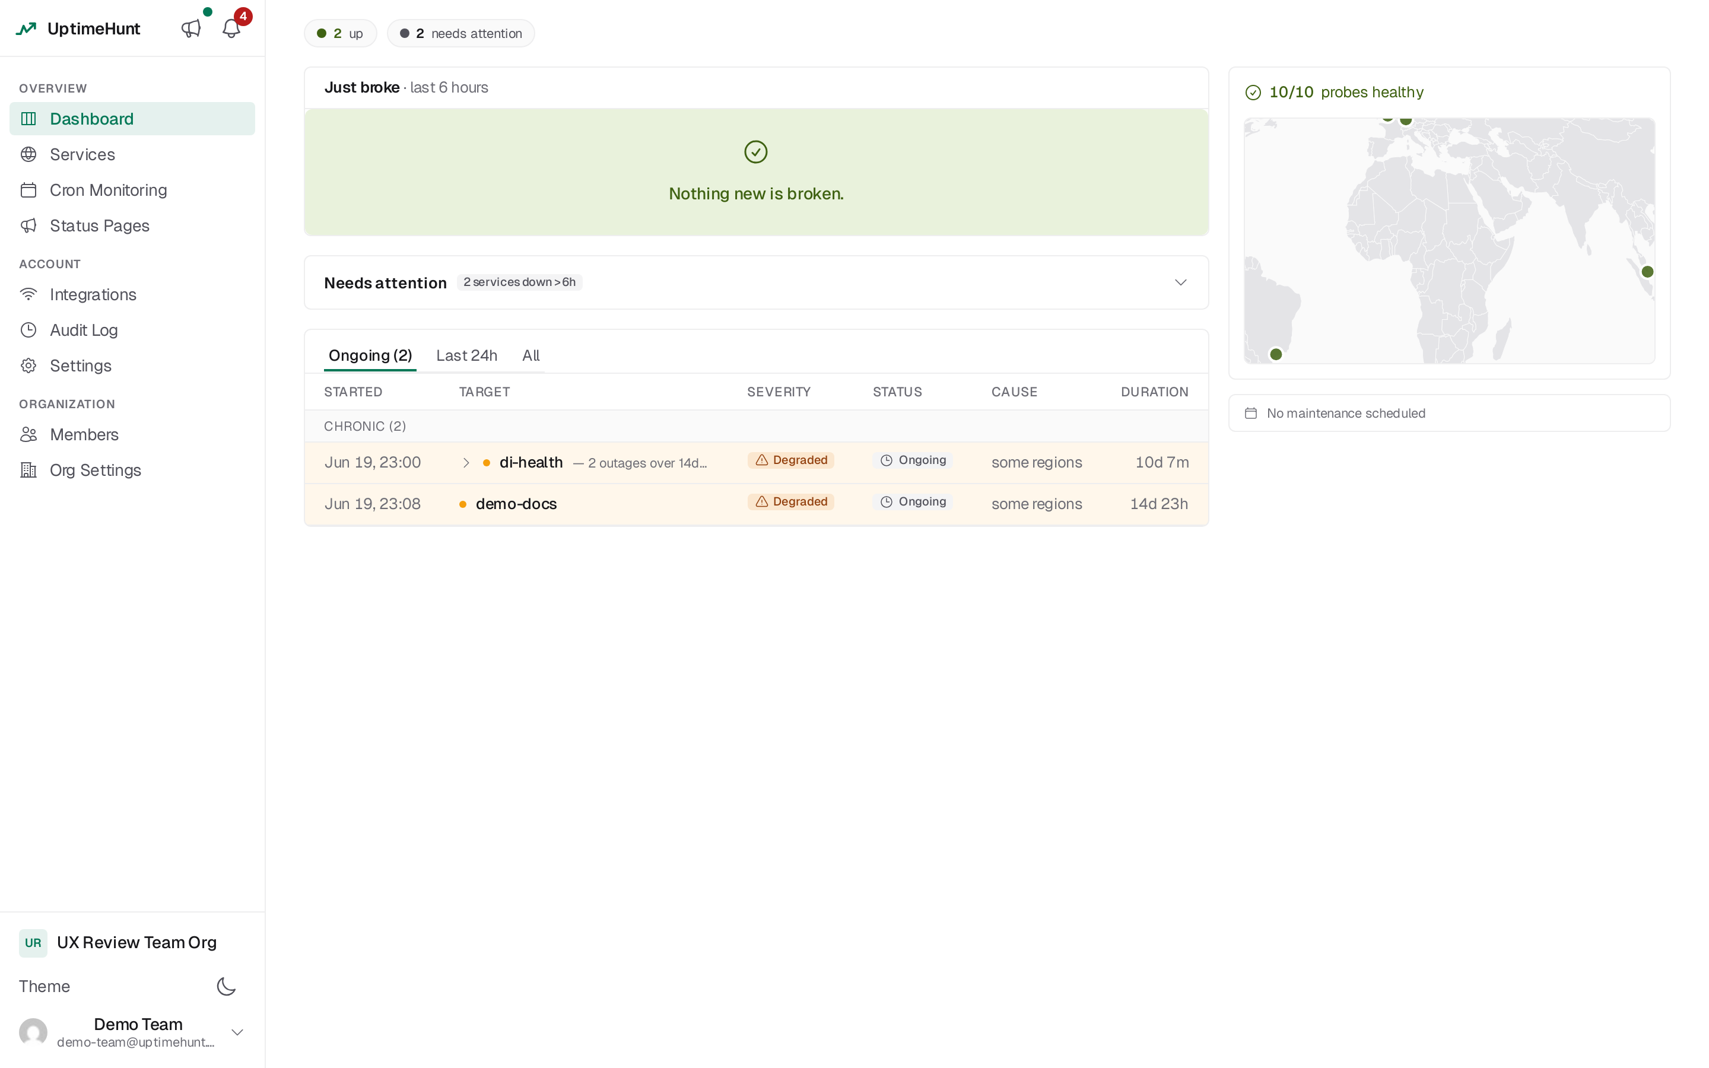Viewport: 1709px width, 1068px height.
Task: Click the probe dot in Southeast Asia on map
Action: (1647, 272)
